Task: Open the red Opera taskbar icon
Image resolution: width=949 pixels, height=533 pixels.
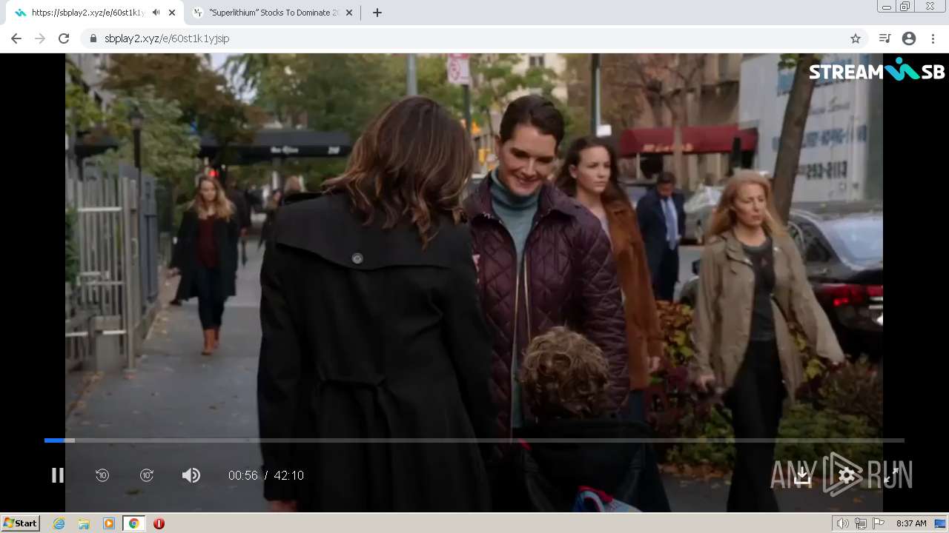Action: (159, 523)
